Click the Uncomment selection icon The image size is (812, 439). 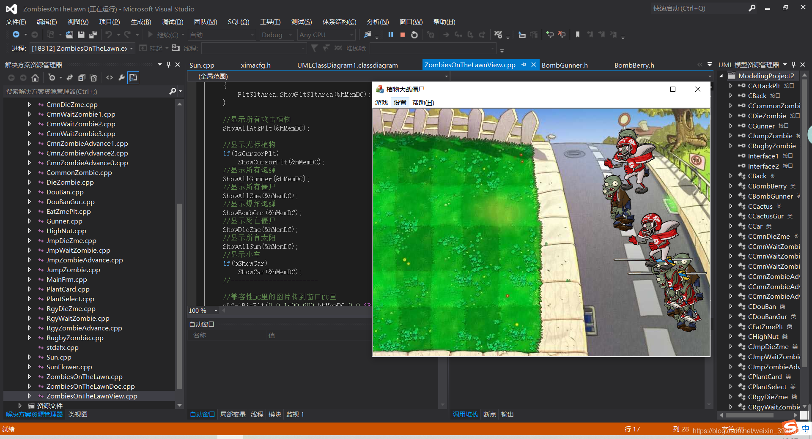(x=562, y=35)
